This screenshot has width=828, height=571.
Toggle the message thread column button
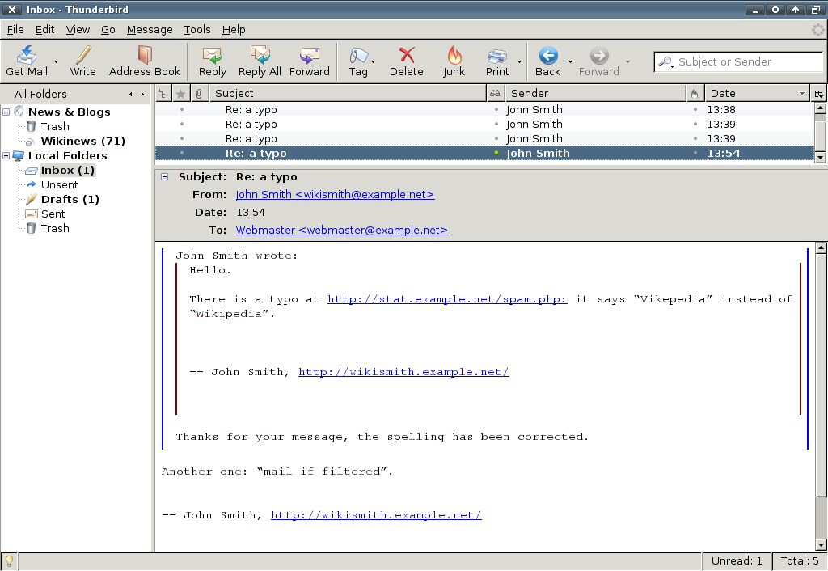[163, 94]
